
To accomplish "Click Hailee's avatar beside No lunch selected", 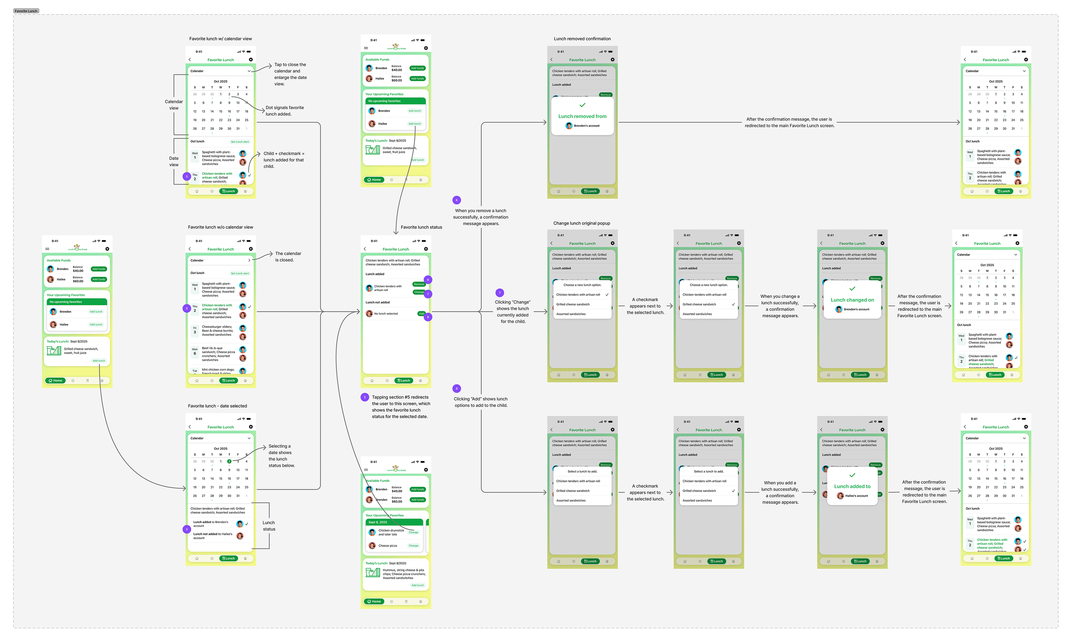I will 369,314.
